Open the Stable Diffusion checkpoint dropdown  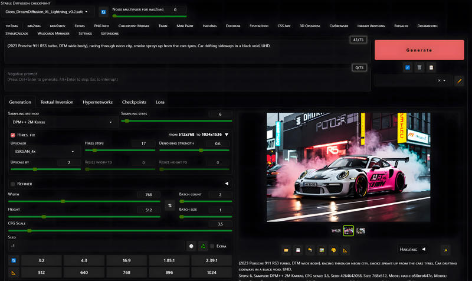click(48, 12)
